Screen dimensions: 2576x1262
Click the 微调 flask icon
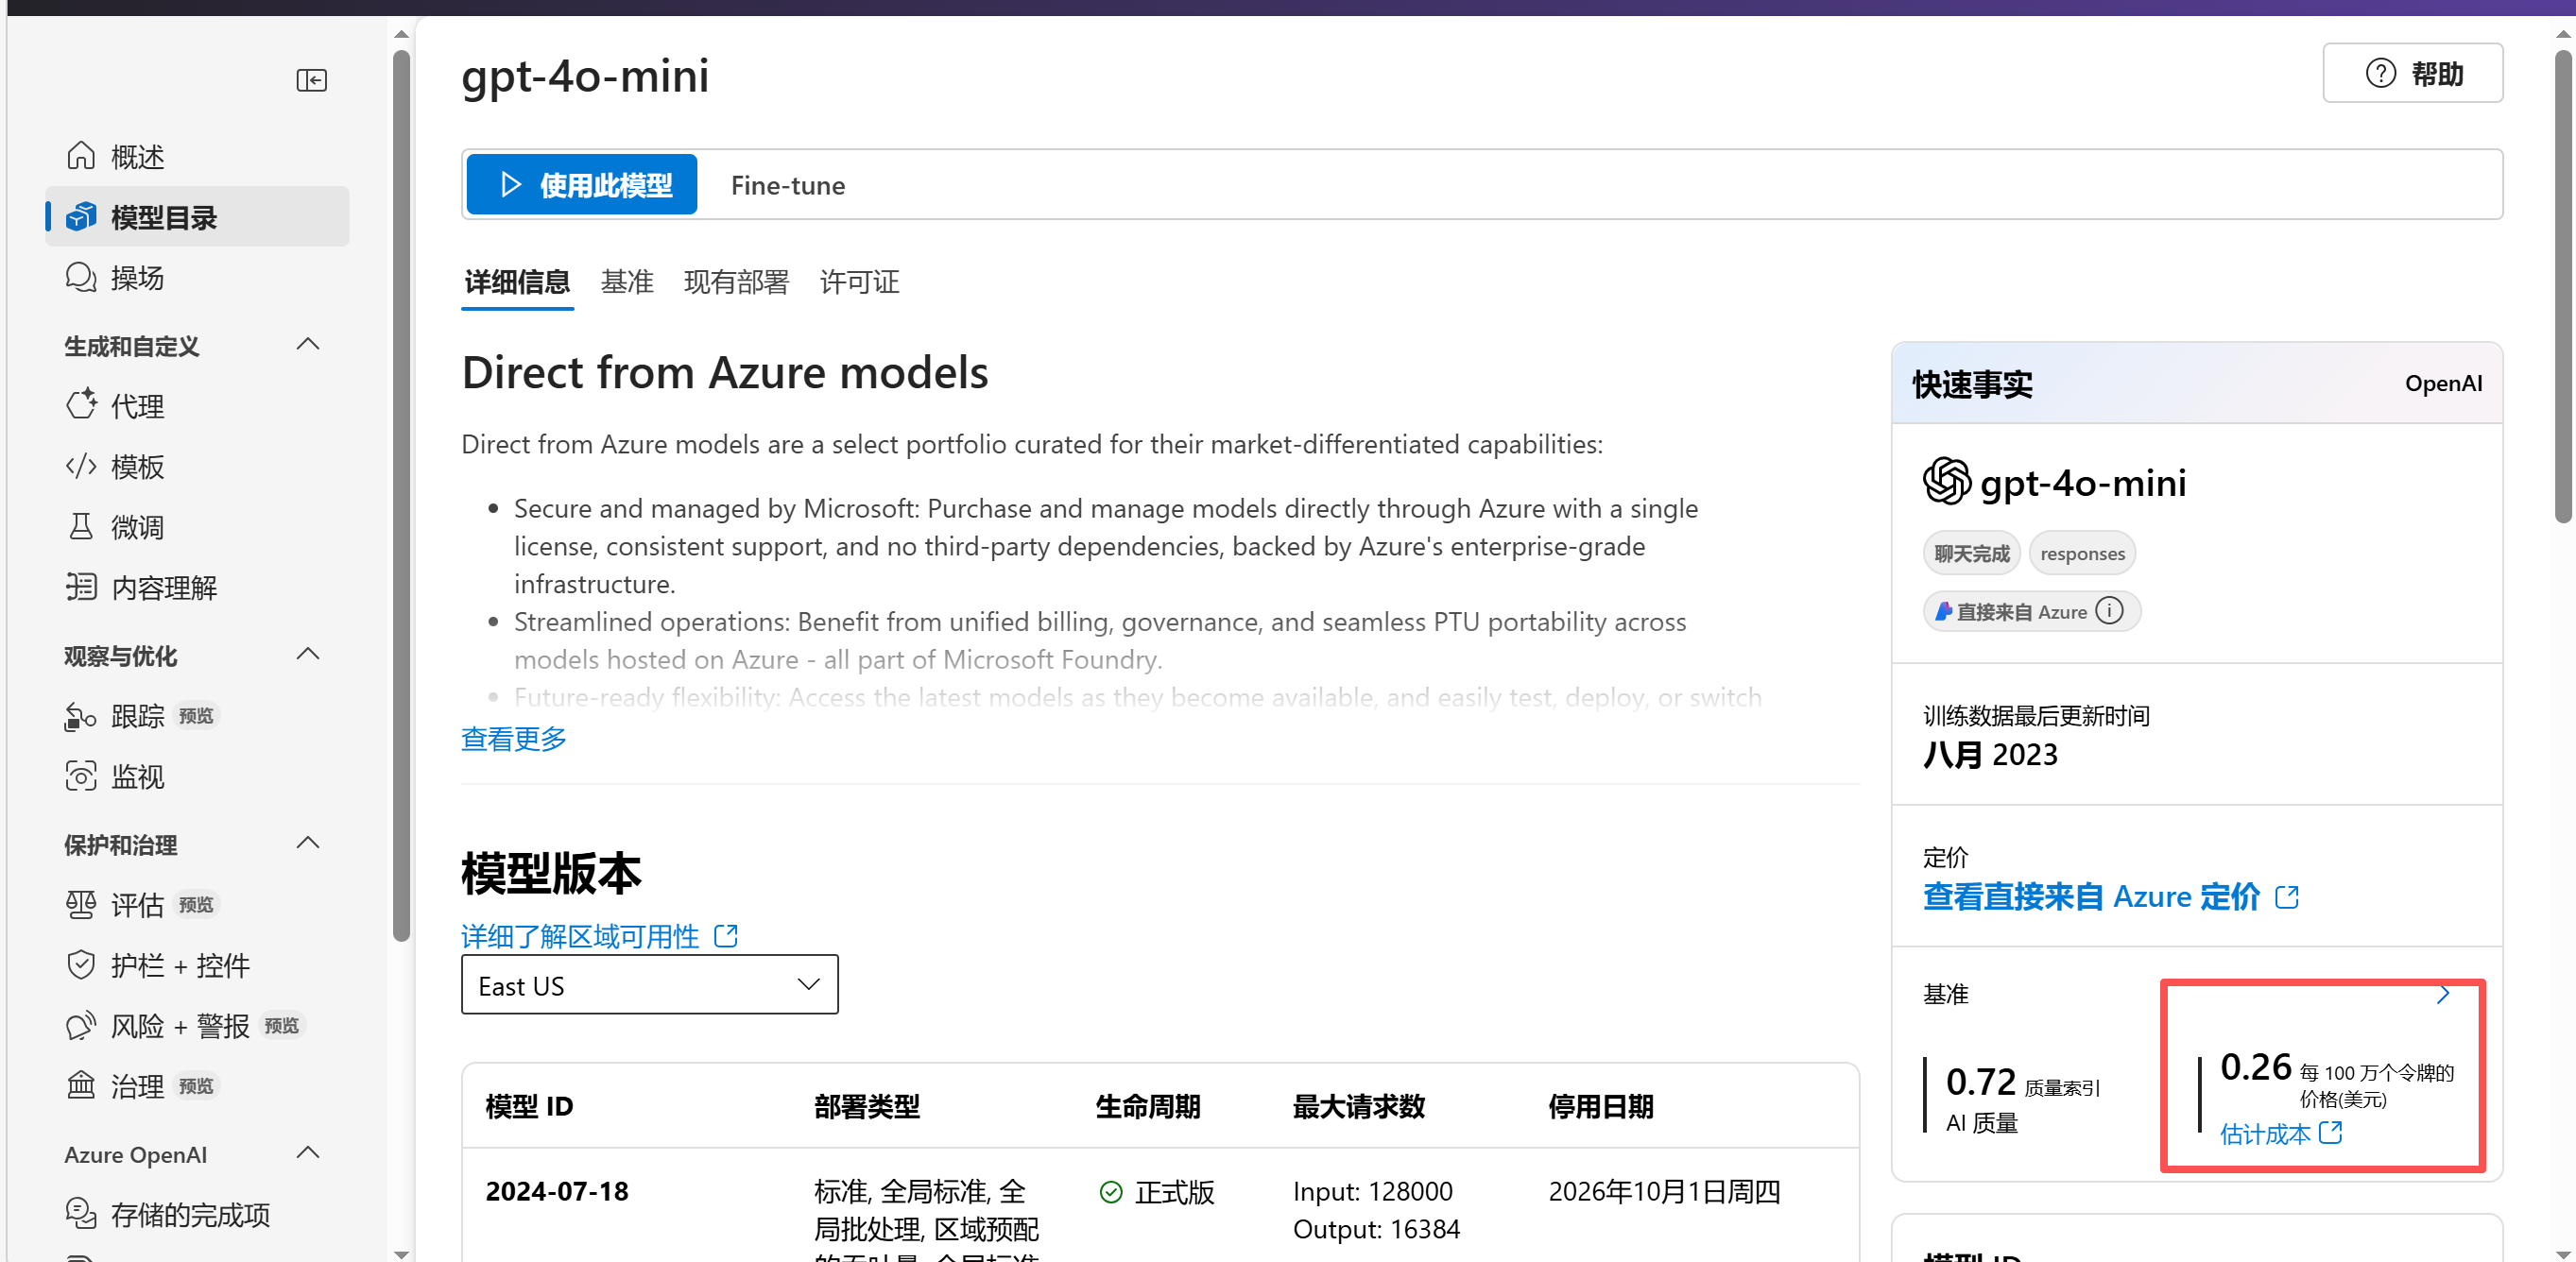coord(81,526)
